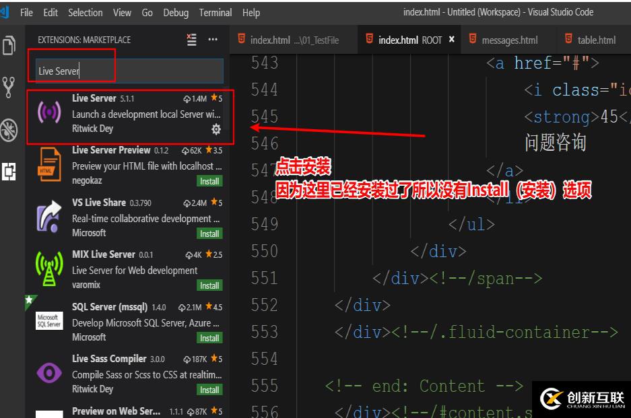
Task: Open the More Actions ellipsis menu
Action: (213, 40)
